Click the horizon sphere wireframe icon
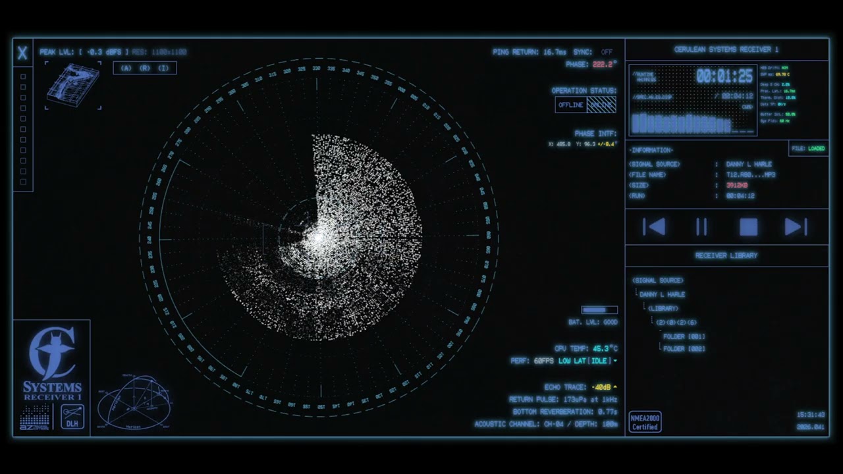This screenshot has height=474, width=843. click(134, 402)
